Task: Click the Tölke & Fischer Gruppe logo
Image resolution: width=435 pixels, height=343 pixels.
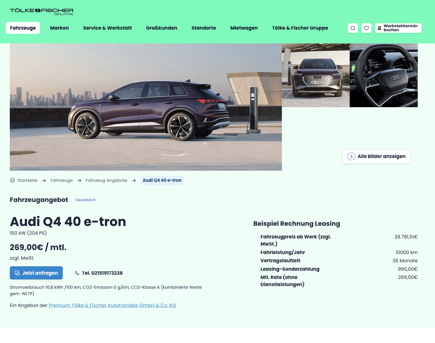Action: click(x=42, y=12)
